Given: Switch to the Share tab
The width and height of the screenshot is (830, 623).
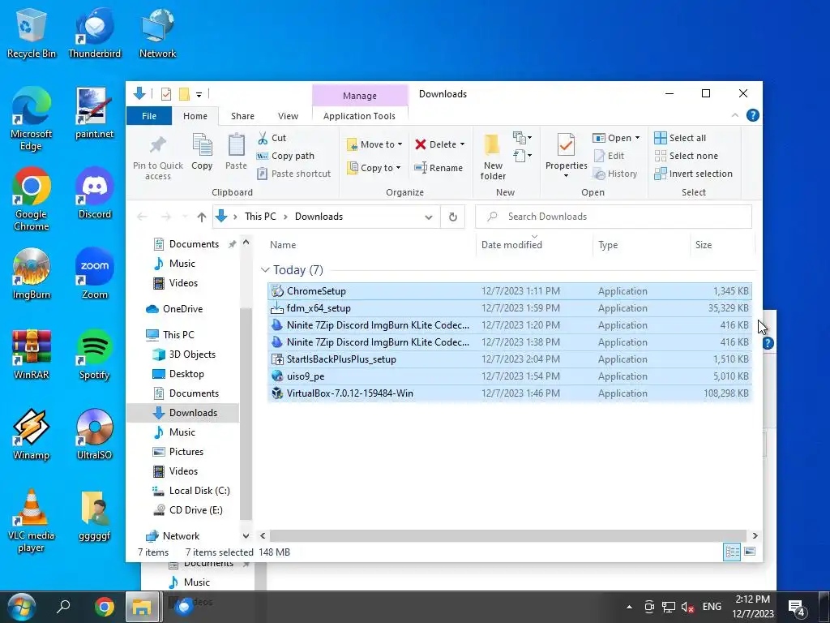Looking at the screenshot, I should (242, 116).
